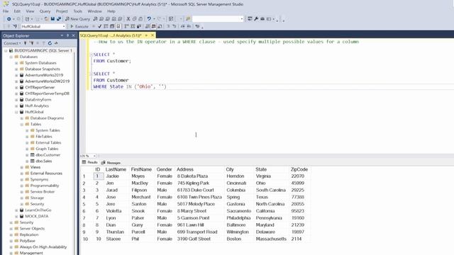Screen dimensions: 454x255
Task: Click the Undo arrow icon
Action: point(149,19)
